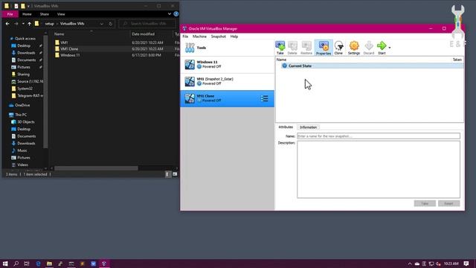
Task: Open Quick access in navigation pane
Action: (x=25, y=39)
